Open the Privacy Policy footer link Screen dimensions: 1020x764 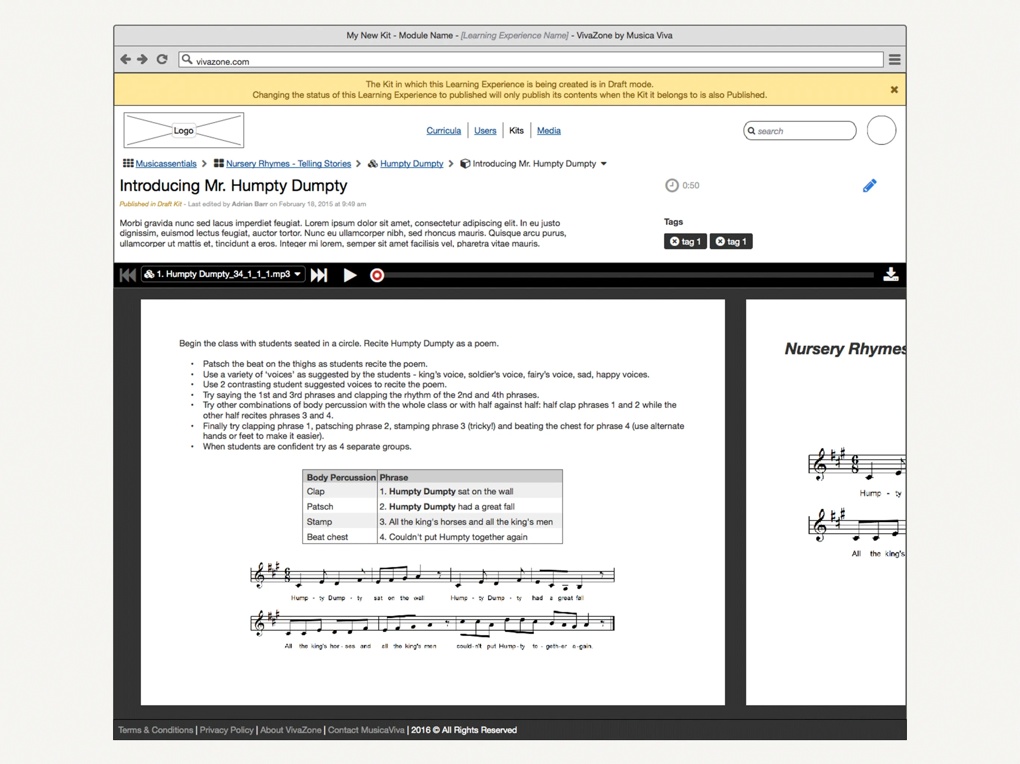click(226, 730)
